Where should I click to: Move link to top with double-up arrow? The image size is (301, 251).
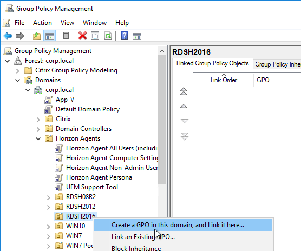[184, 91]
